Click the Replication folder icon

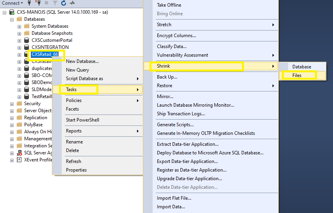click(x=20, y=117)
